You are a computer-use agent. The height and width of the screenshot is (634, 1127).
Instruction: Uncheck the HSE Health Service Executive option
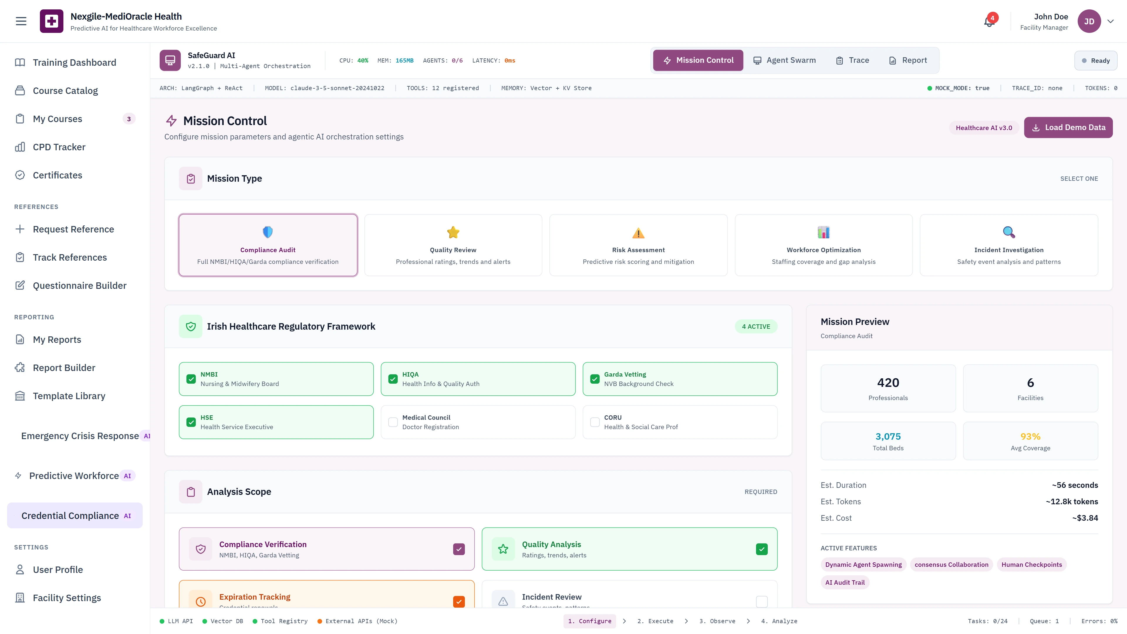click(191, 422)
